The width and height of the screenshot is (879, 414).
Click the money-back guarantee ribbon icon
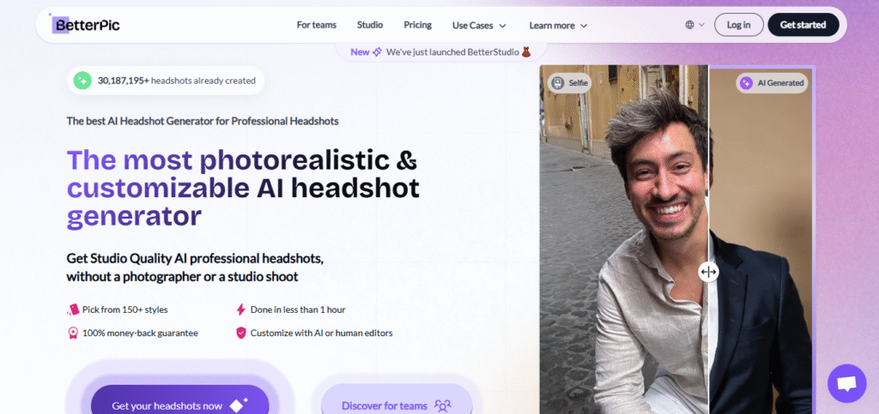pos(73,333)
